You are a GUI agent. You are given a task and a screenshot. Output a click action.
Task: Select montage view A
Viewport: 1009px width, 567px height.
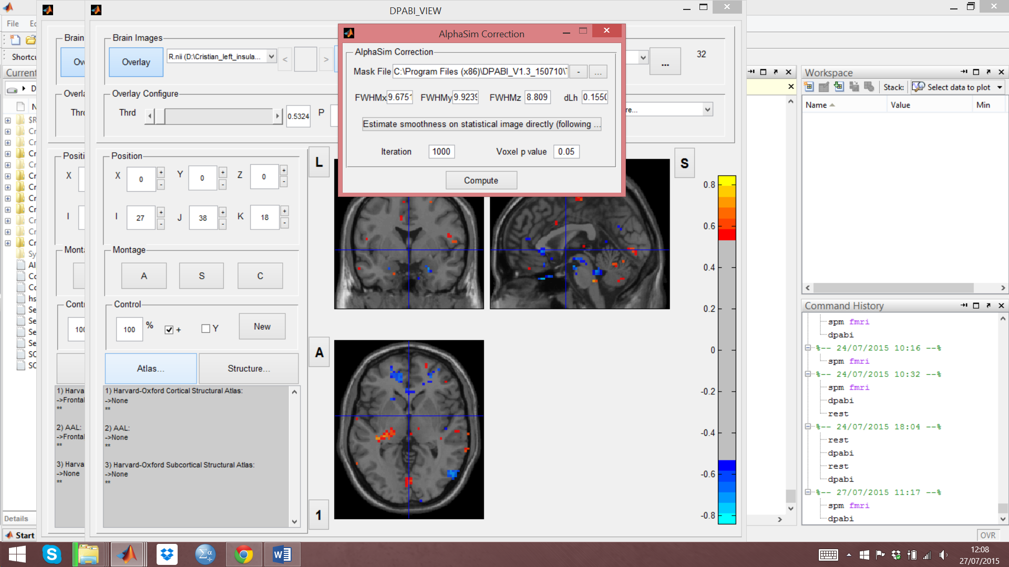point(144,276)
